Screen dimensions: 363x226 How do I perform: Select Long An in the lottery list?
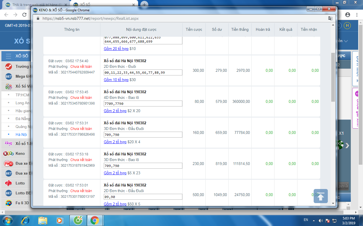(22, 103)
